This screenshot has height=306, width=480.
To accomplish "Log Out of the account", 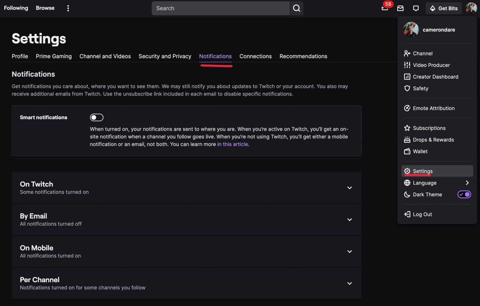I will click(x=422, y=214).
